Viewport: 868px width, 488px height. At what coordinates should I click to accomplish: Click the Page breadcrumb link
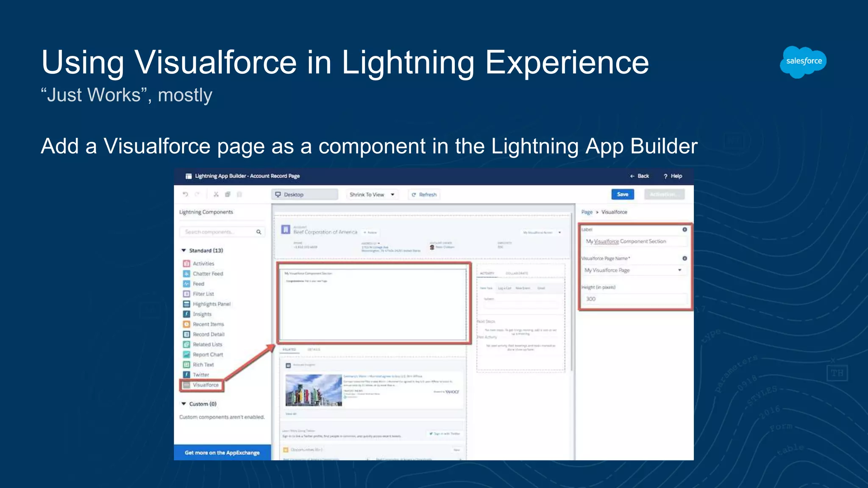tap(587, 212)
